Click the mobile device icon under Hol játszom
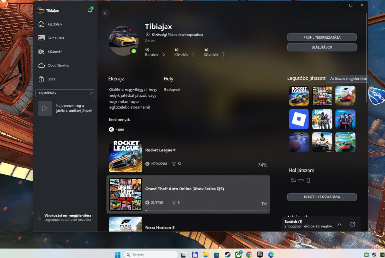The width and height of the screenshot is (385, 258). pyautogui.click(x=308, y=181)
